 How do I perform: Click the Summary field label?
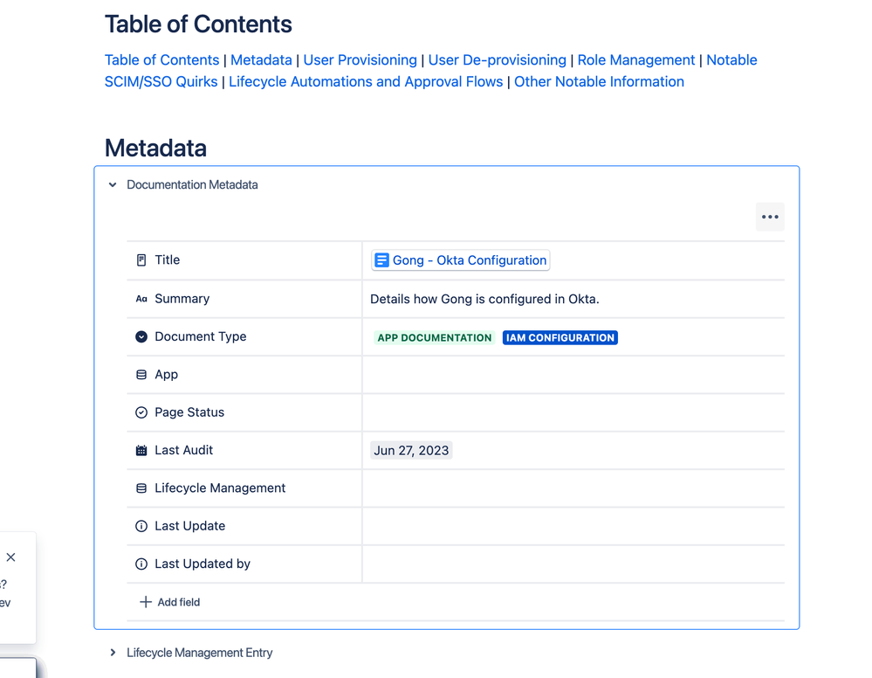point(182,299)
